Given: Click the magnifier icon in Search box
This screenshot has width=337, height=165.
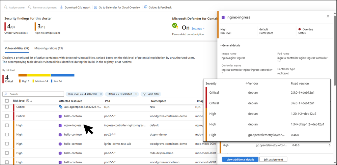Looking at the screenshot, I should tap(6, 94).
